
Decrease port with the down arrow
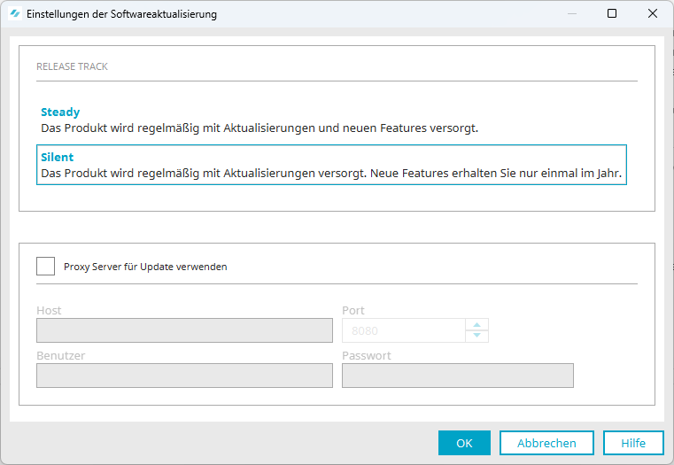click(x=476, y=336)
